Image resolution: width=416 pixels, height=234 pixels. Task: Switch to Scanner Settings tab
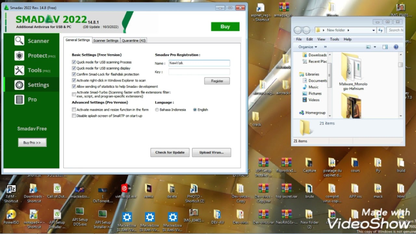click(x=106, y=41)
